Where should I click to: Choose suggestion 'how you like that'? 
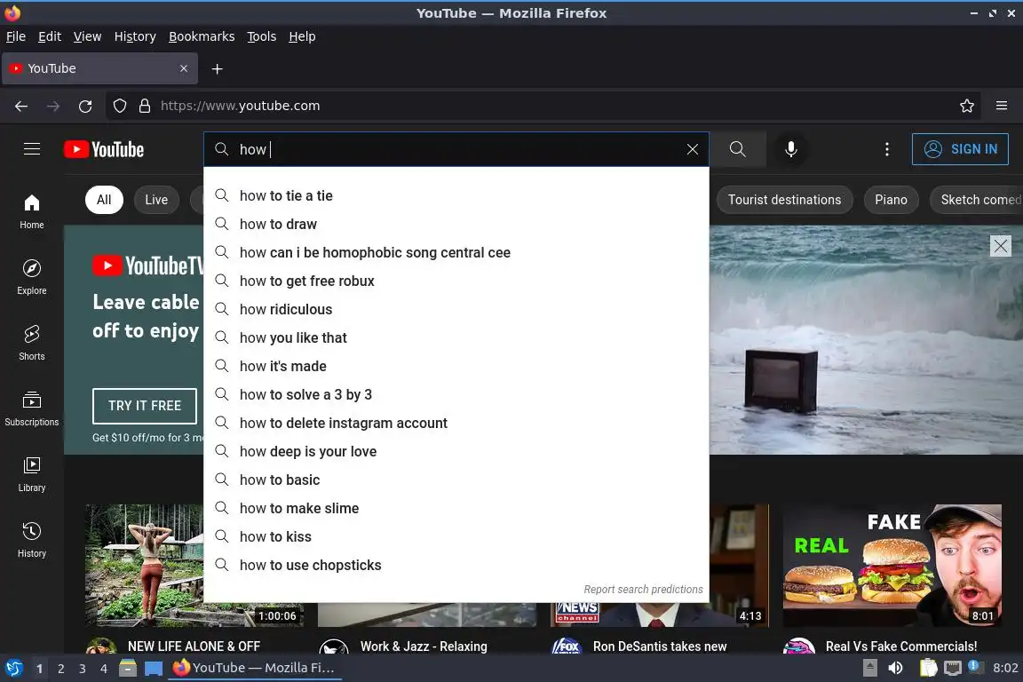[x=456, y=338]
